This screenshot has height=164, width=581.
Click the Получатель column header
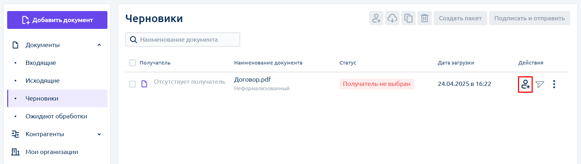(x=155, y=63)
